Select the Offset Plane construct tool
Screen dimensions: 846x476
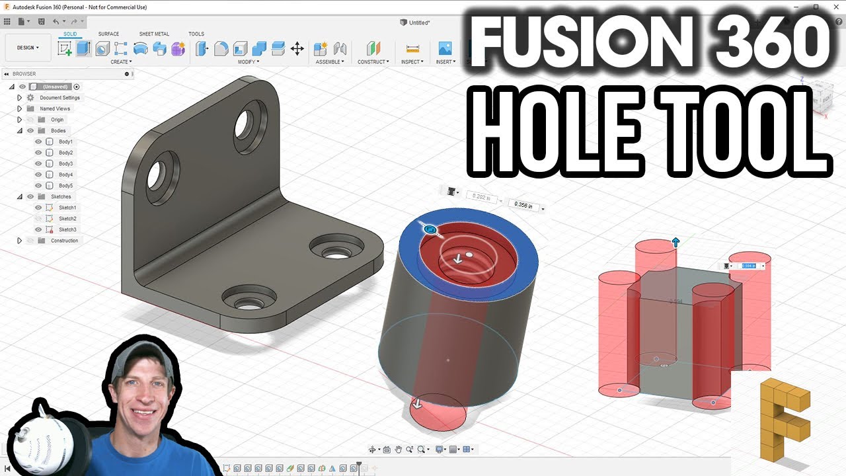tap(373, 48)
